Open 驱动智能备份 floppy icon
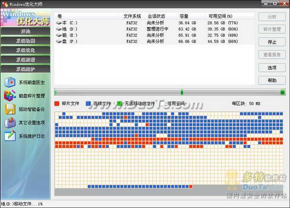 click(10, 109)
